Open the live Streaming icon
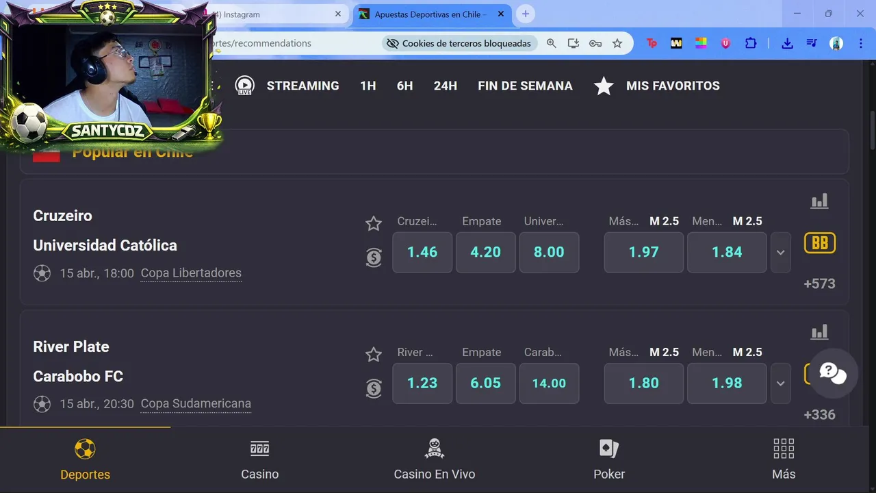 coord(244,86)
